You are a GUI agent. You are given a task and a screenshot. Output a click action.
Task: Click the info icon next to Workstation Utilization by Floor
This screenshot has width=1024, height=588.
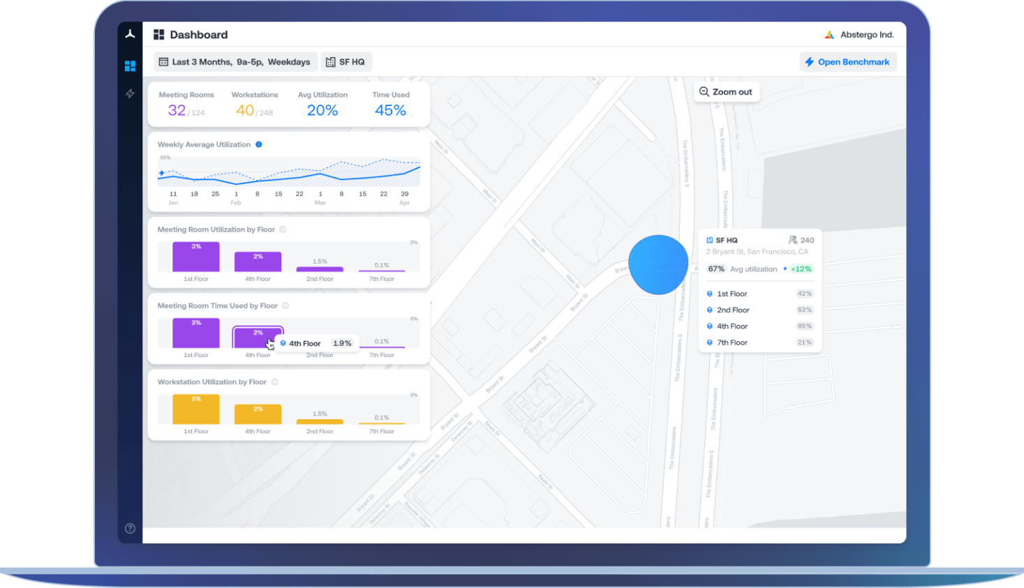click(275, 382)
